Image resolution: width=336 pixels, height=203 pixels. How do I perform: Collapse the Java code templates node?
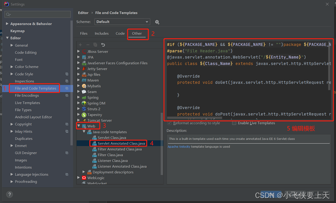tap(84, 132)
